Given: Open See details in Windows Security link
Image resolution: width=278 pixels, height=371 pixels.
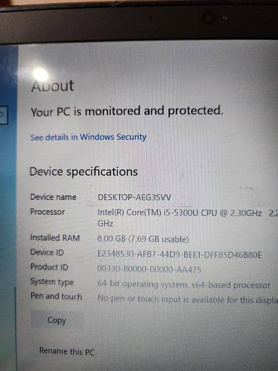Looking at the screenshot, I should [88, 137].
